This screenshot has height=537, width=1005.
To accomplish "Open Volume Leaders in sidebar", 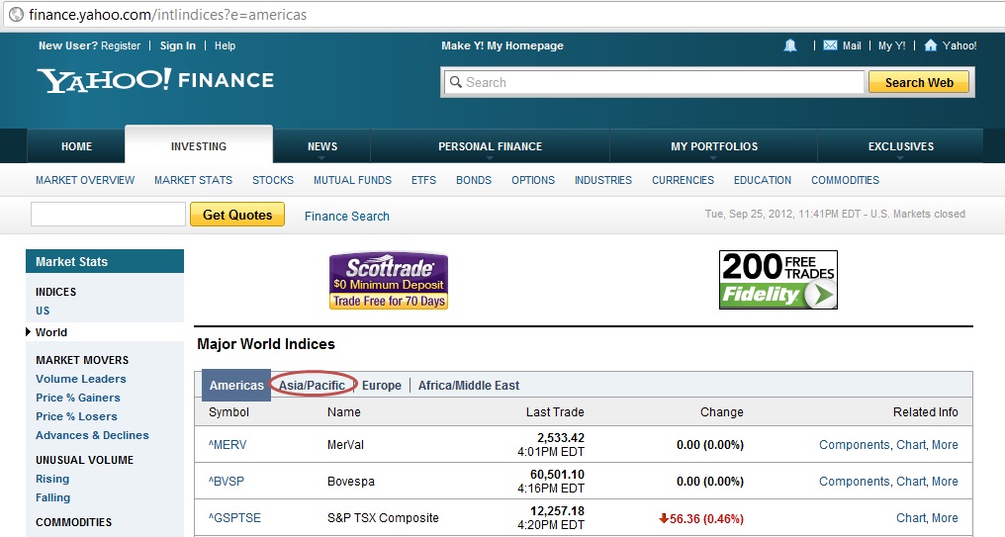I will click(x=81, y=379).
